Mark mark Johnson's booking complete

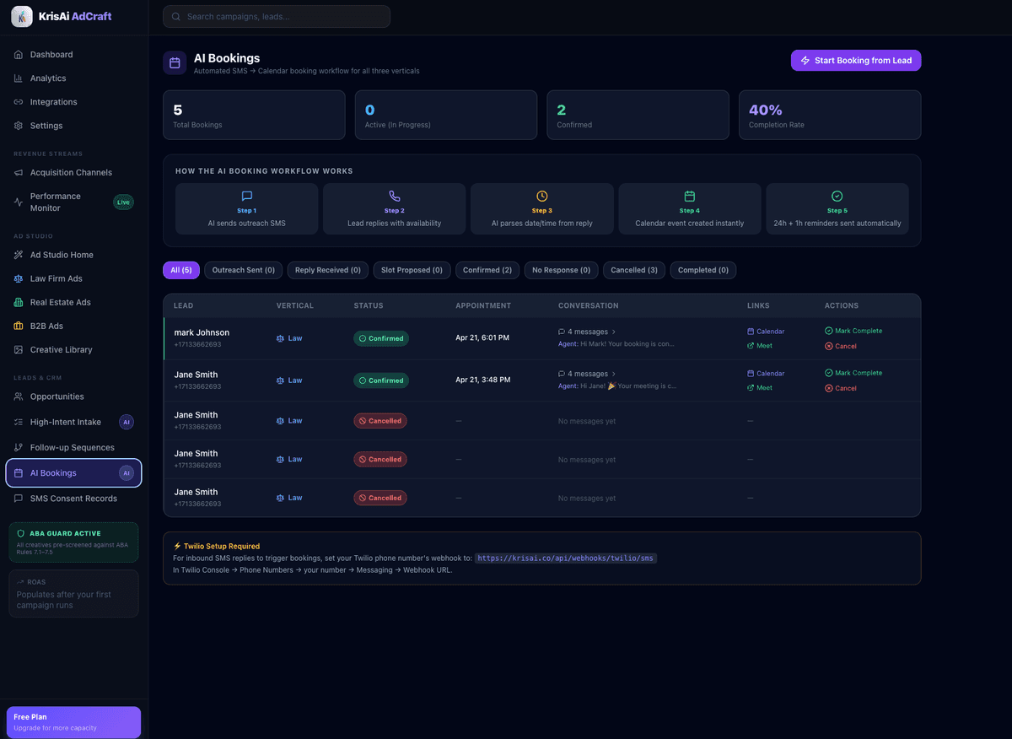click(x=853, y=331)
